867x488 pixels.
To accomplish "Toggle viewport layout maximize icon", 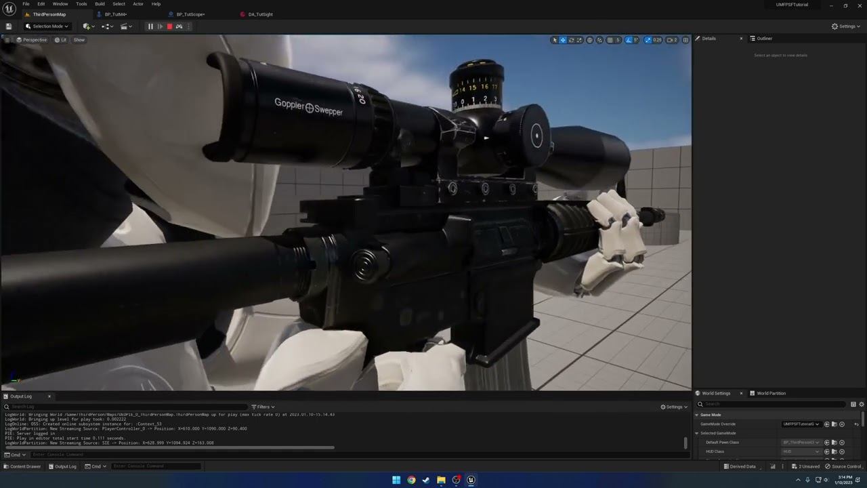I will pos(685,40).
